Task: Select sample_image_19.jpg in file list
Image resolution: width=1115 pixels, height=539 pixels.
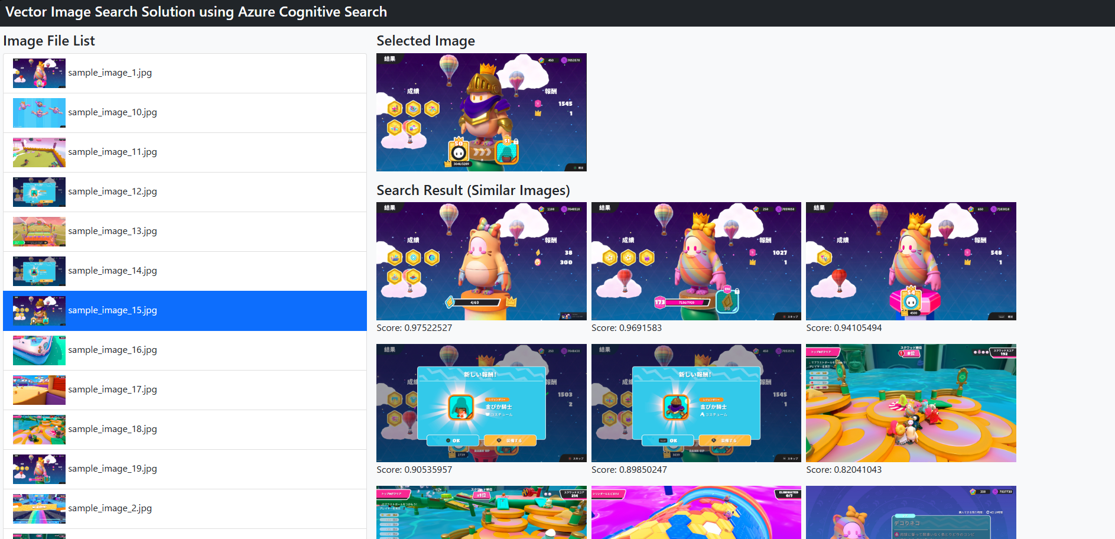Action: tap(185, 469)
